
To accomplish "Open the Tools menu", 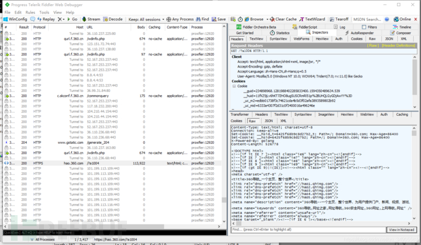I will click(44, 12).
